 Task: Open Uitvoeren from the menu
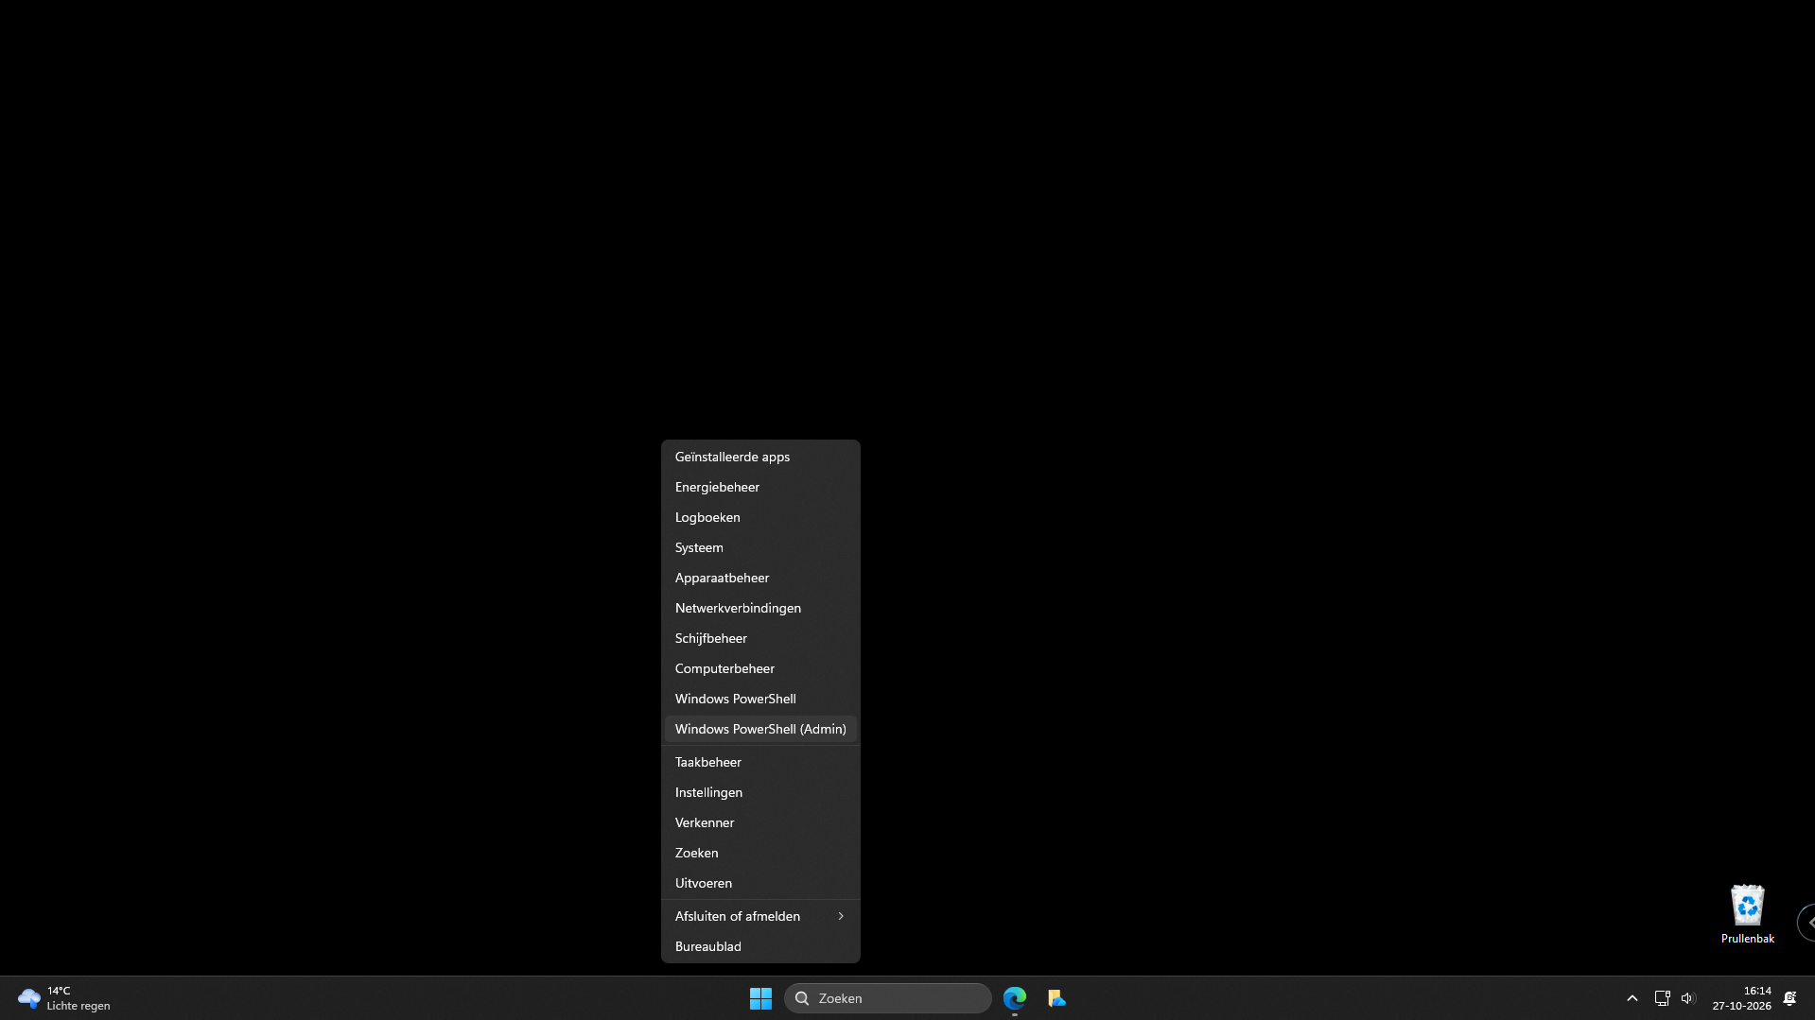[x=760, y=883]
